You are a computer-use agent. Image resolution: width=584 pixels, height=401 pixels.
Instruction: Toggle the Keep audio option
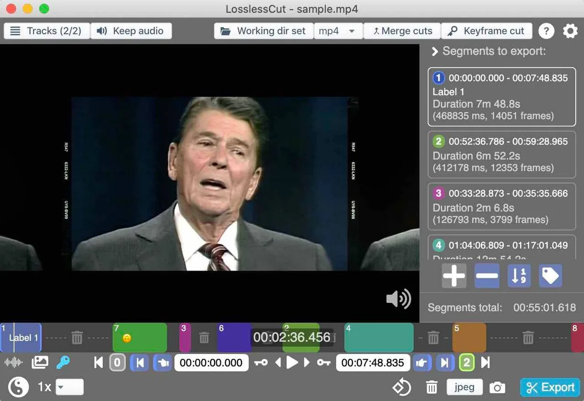(x=131, y=31)
